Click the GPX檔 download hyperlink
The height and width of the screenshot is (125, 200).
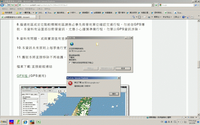pos(22,76)
